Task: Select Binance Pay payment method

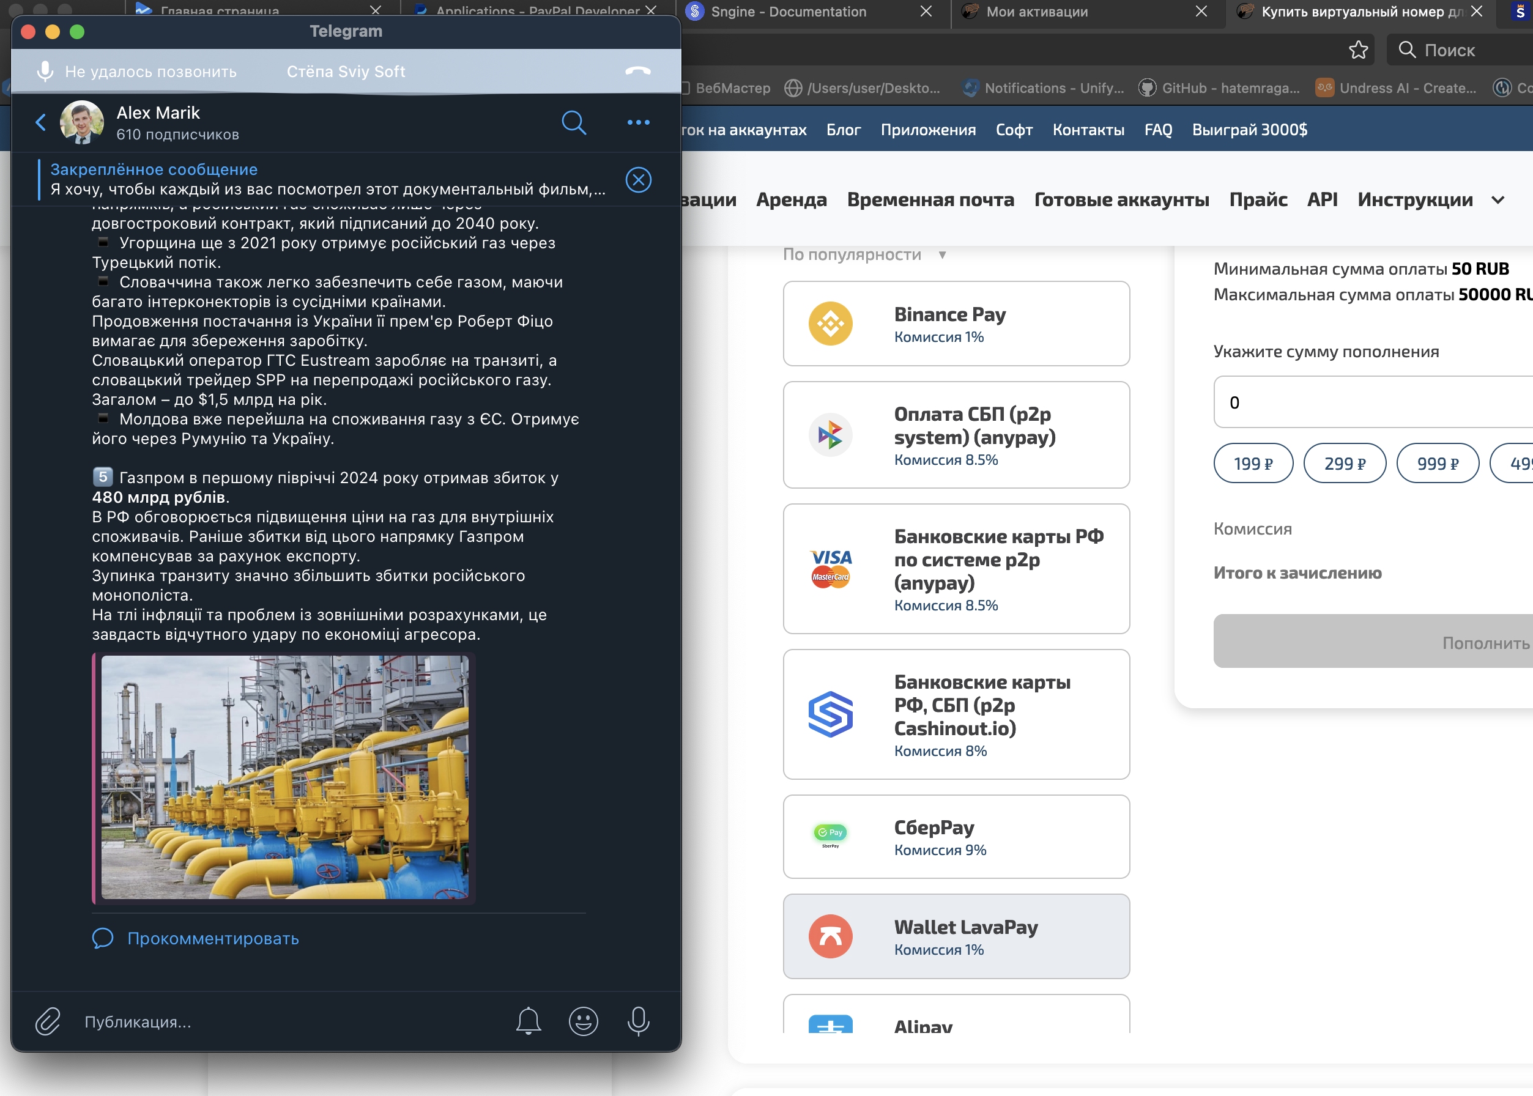Action: click(956, 324)
